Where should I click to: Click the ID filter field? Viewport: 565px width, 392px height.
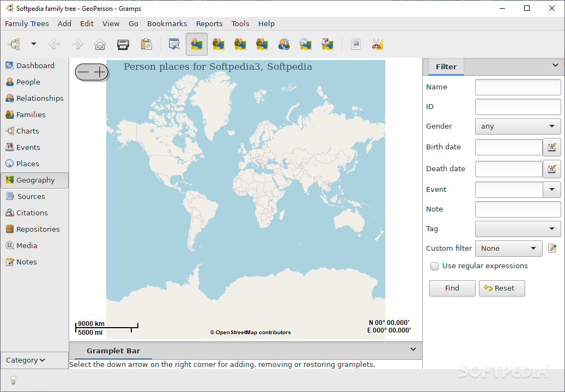click(x=518, y=107)
